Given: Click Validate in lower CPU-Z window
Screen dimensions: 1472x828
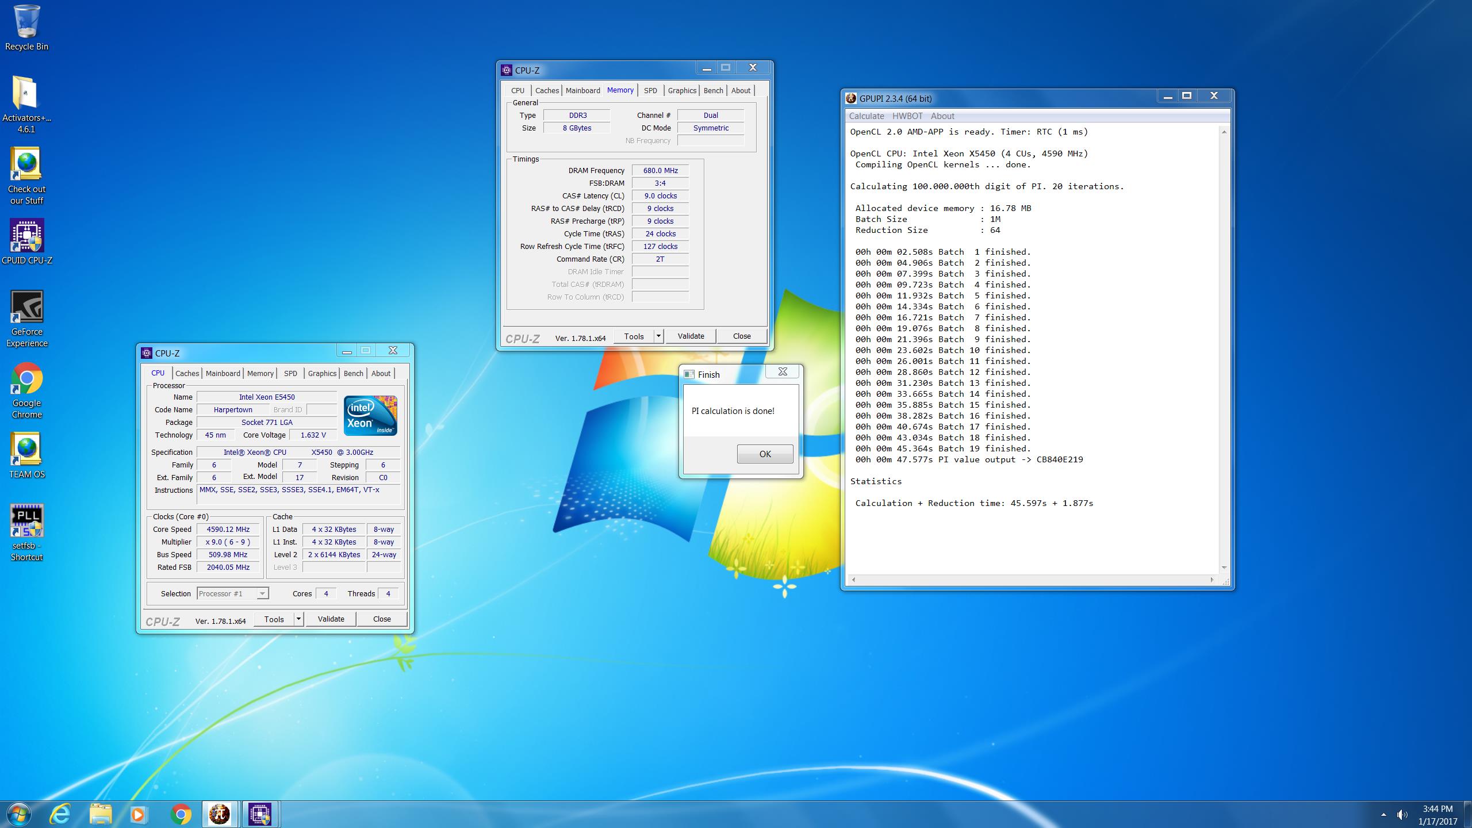Looking at the screenshot, I should coord(331,619).
